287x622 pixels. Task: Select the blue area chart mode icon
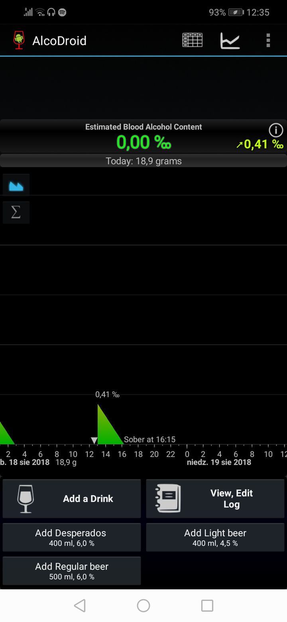click(x=16, y=185)
